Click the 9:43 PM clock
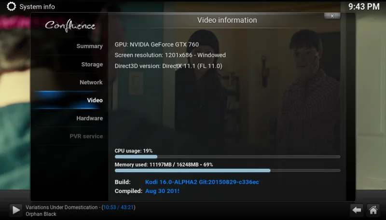Viewport: 386px width, 220px height. [x=364, y=7]
